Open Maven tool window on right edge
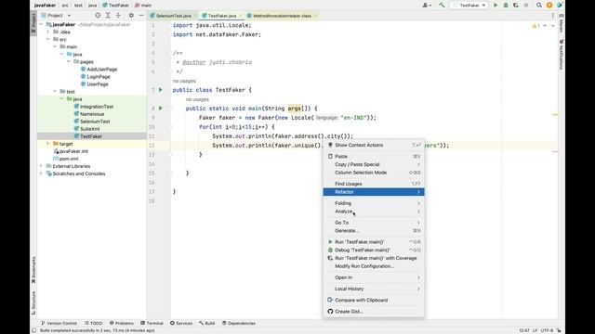The image size is (595, 334). (561, 22)
